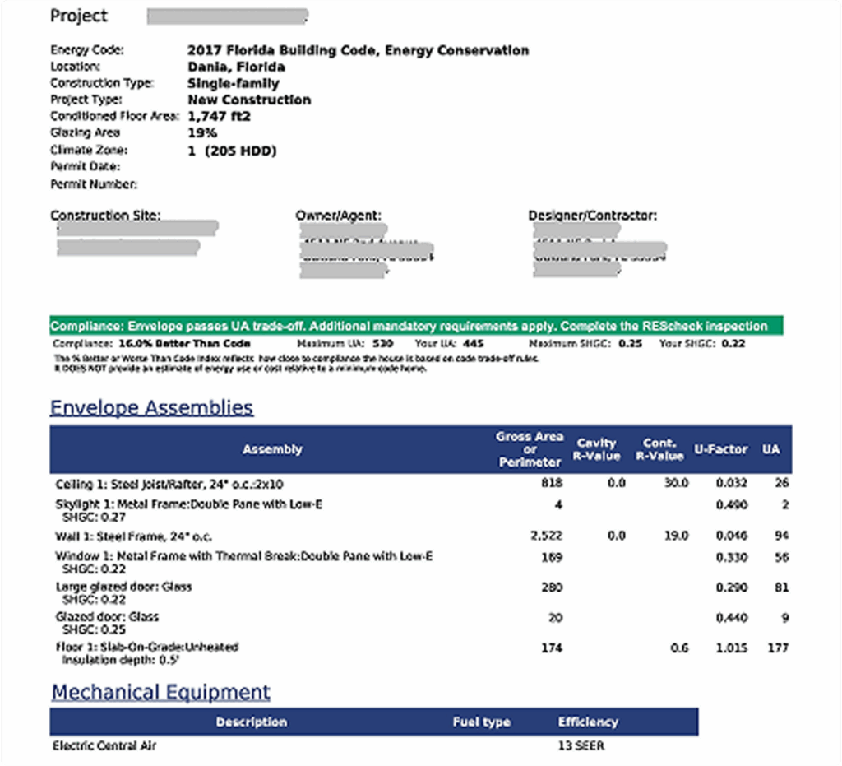Select the 'Electric Central Air' description
The width and height of the screenshot is (842, 766).
(x=104, y=745)
